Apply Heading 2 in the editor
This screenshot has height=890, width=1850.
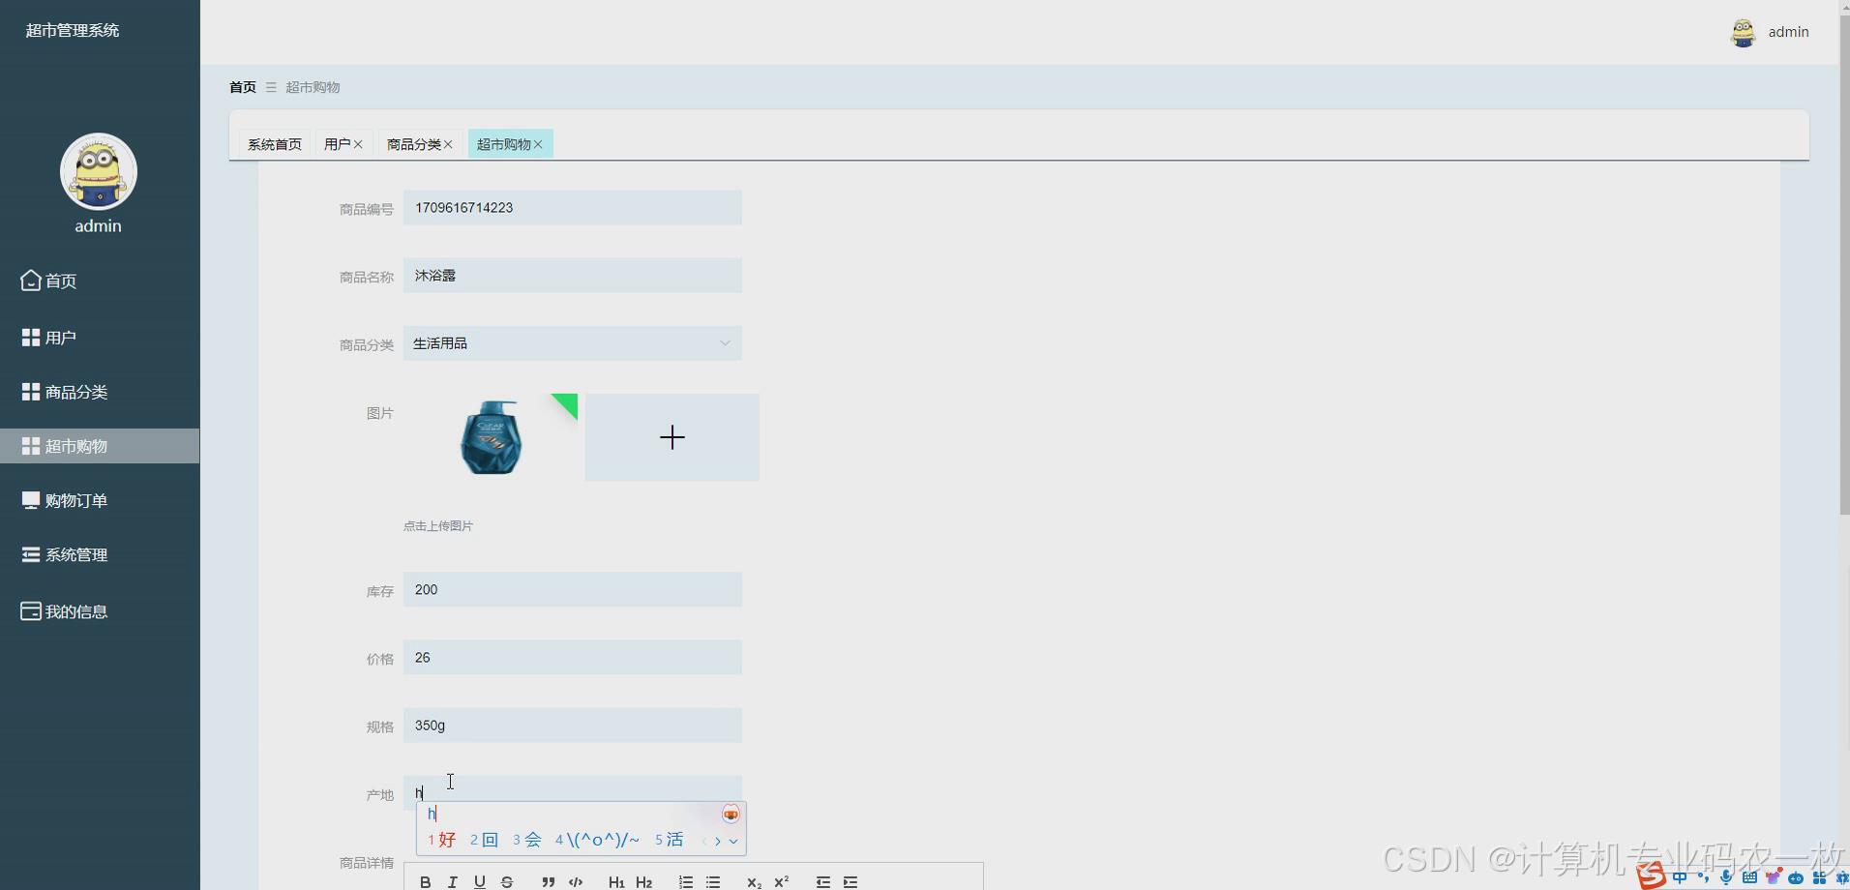coord(644,881)
